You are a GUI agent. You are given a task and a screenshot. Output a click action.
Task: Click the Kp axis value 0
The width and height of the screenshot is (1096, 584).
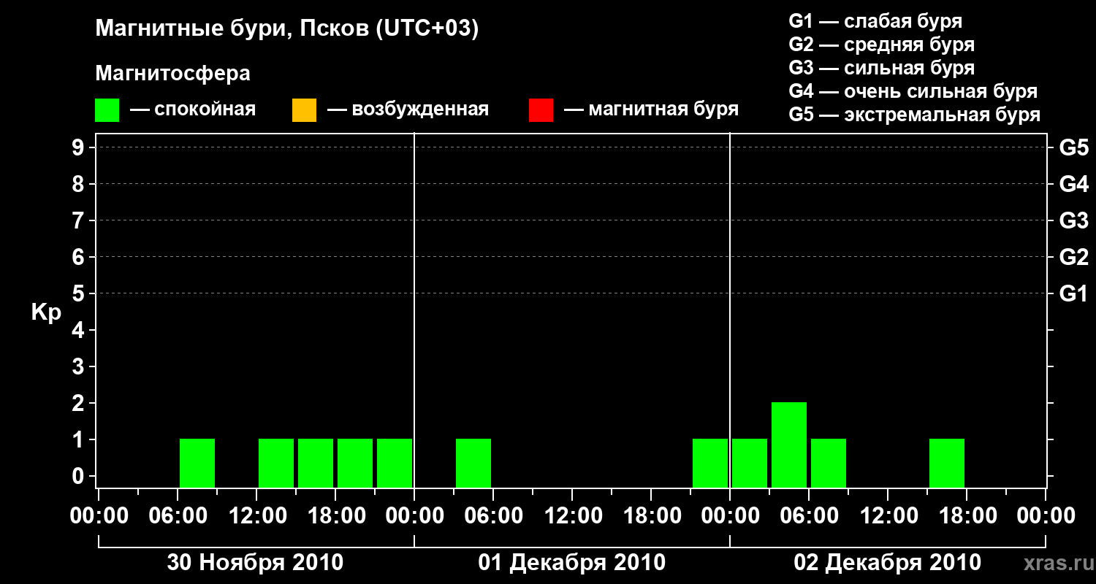click(x=80, y=476)
